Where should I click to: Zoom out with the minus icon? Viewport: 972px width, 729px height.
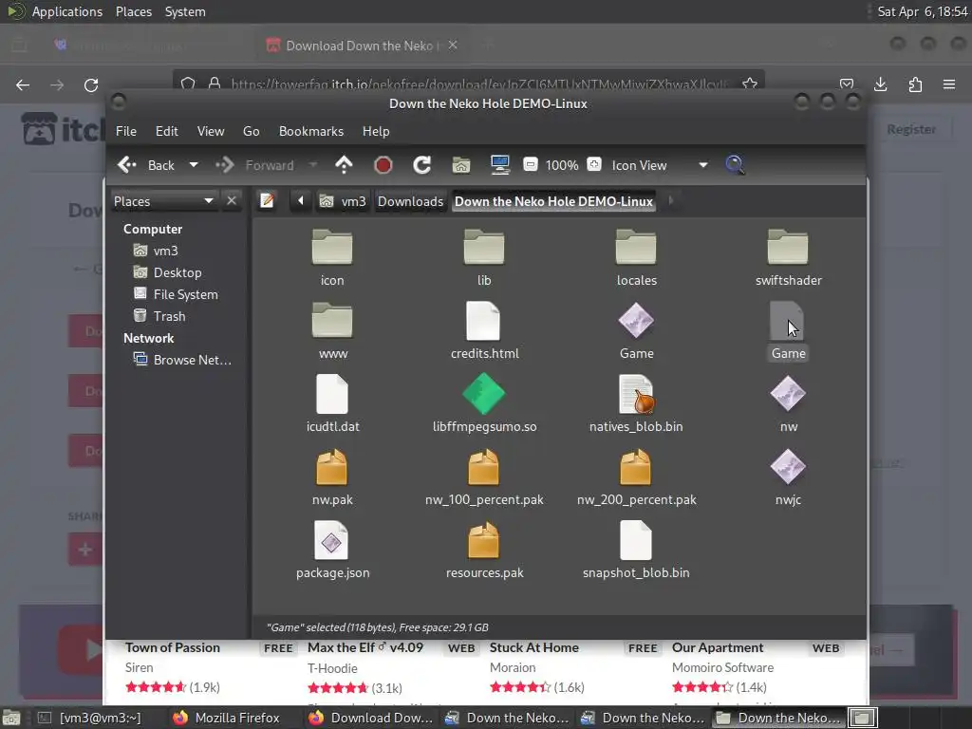(531, 165)
